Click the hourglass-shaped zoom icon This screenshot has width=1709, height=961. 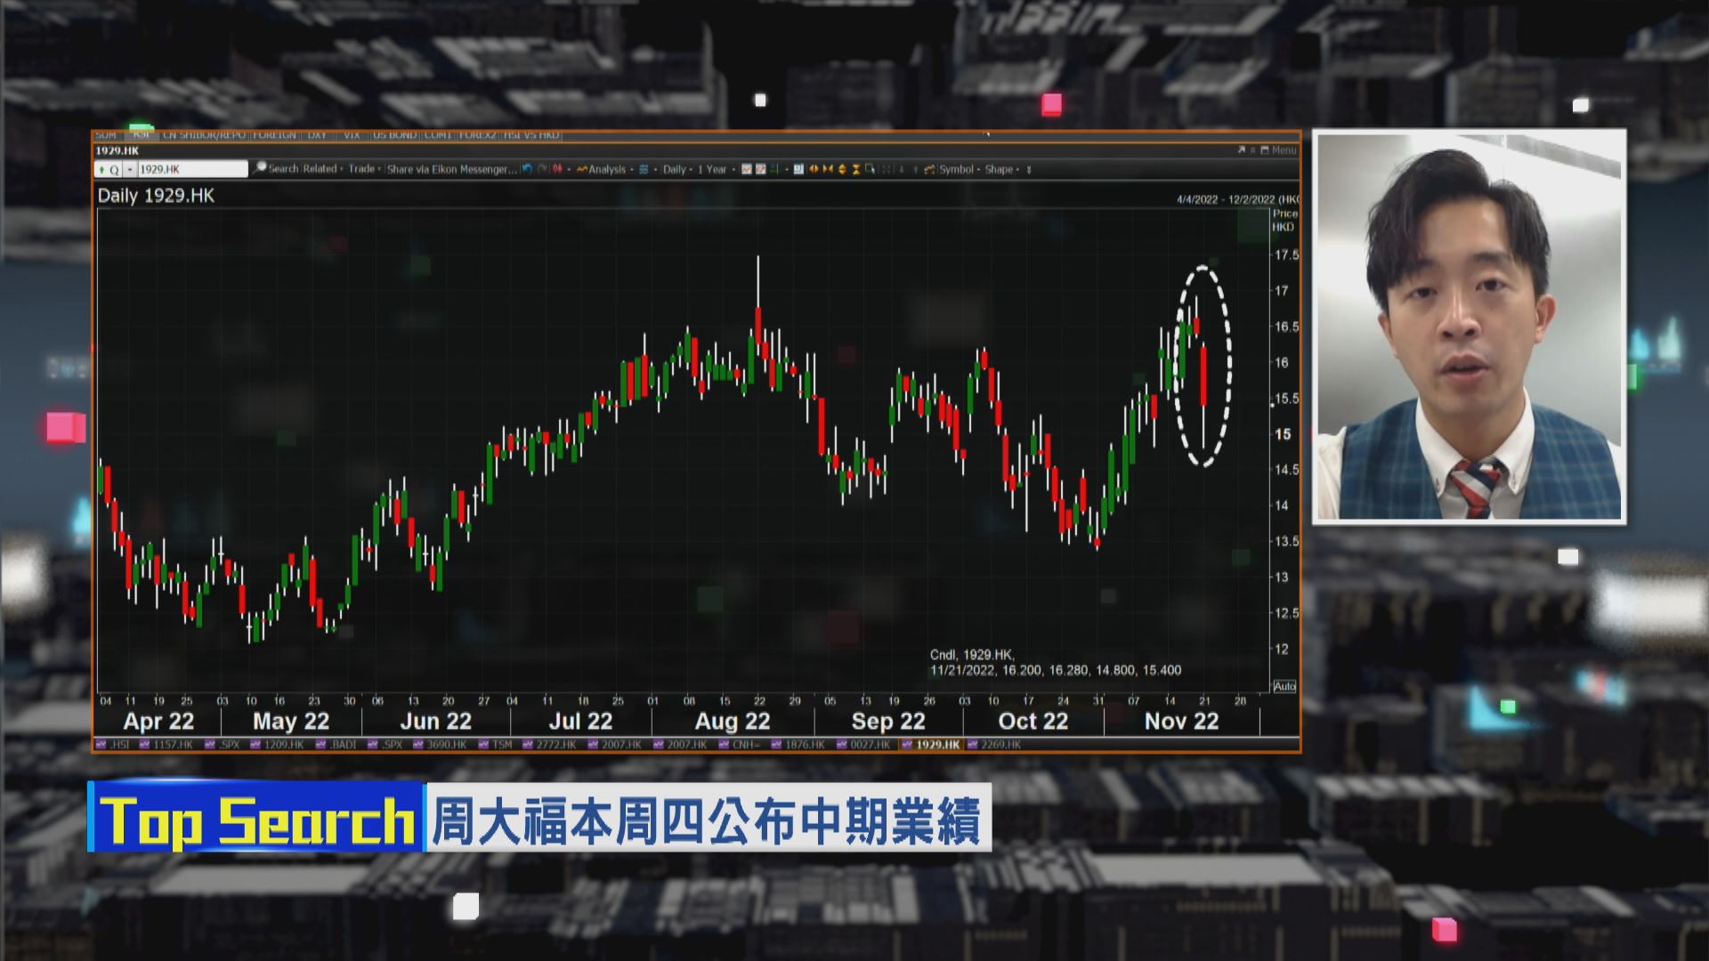click(x=855, y=169)
